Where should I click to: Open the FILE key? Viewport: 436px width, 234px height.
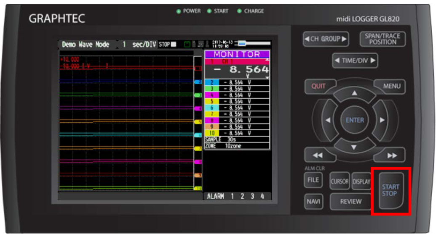313,180
